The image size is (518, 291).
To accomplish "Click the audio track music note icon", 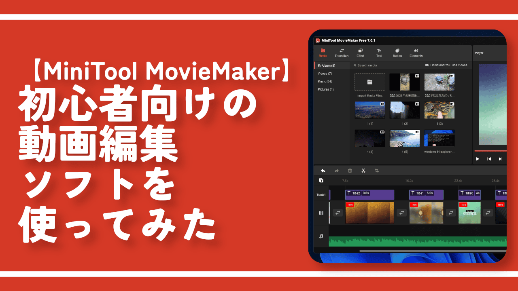I will pos(321,236).
